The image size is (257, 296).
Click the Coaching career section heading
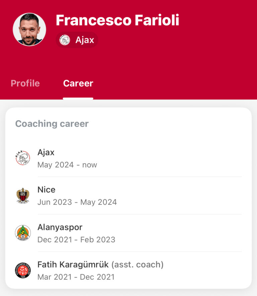pos(52,124)
